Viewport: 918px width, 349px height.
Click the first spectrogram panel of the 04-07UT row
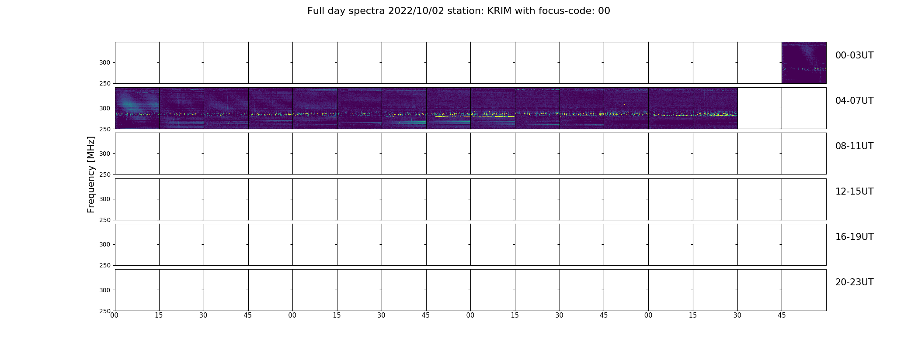tap(137, 108)
